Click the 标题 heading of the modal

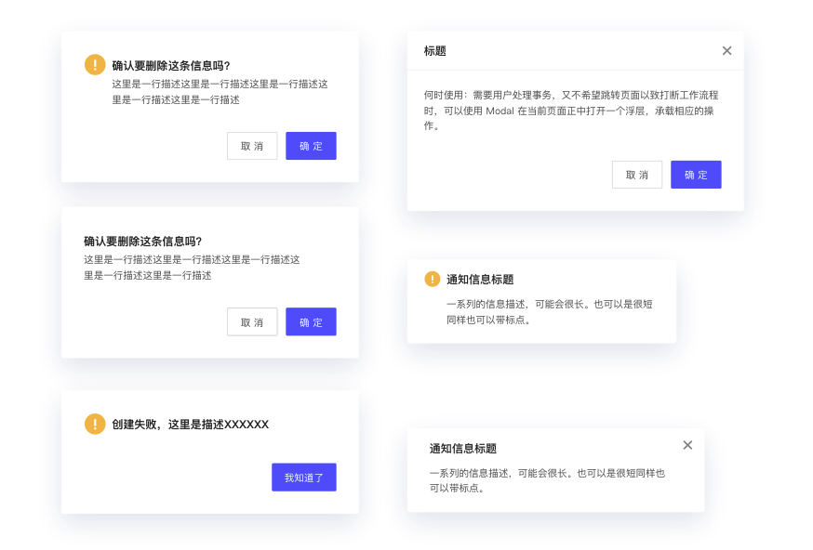[x=434, y=51]
